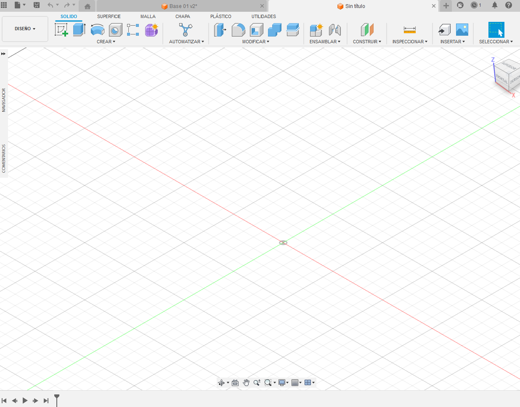
Task: Select the Shell tool
Action: coord(257,30)
